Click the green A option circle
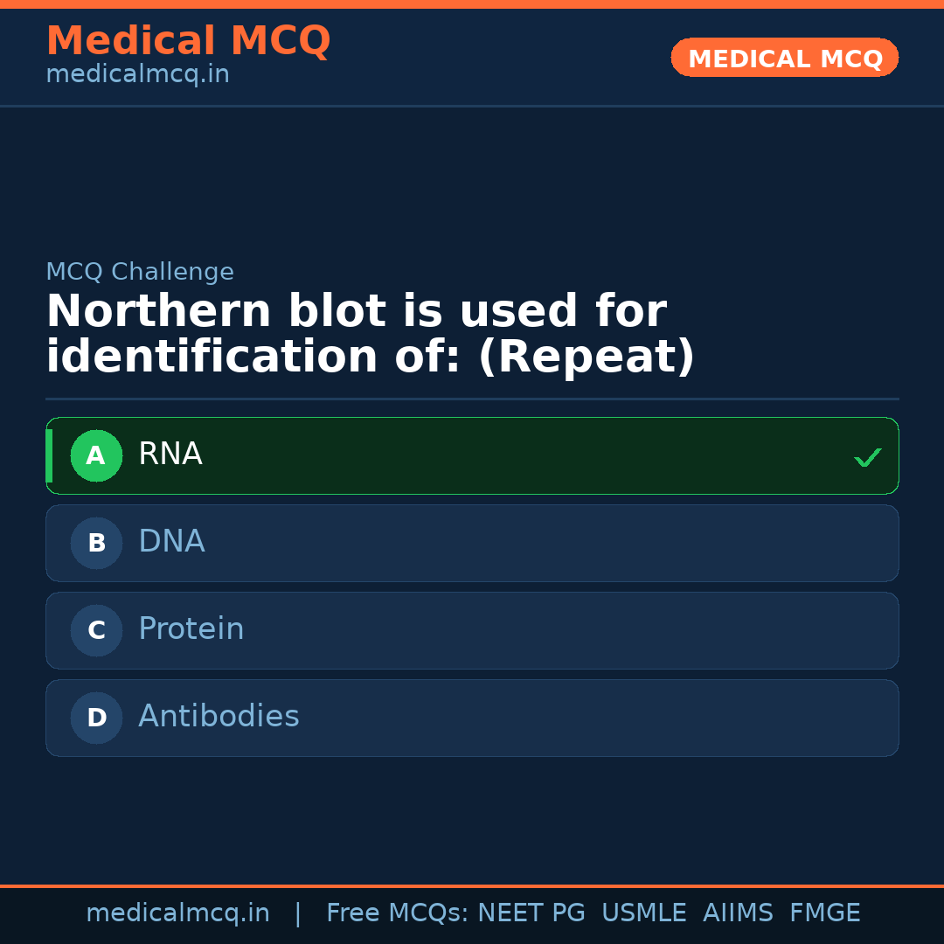 (96, 455)
